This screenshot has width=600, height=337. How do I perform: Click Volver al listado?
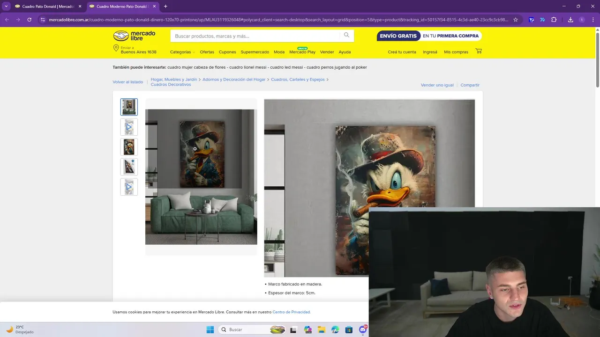127,82
